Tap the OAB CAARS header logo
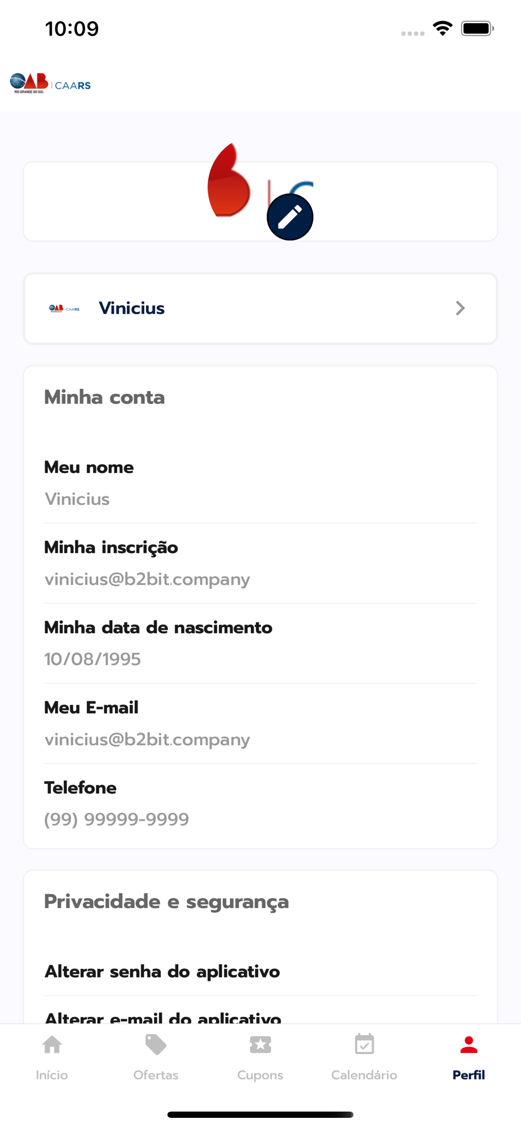This screenshot has width=521, height=1128. click(50, 83)
